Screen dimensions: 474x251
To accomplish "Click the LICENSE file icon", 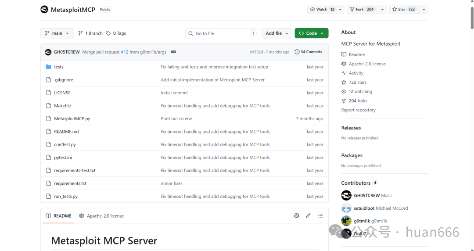I will (48, 93).
